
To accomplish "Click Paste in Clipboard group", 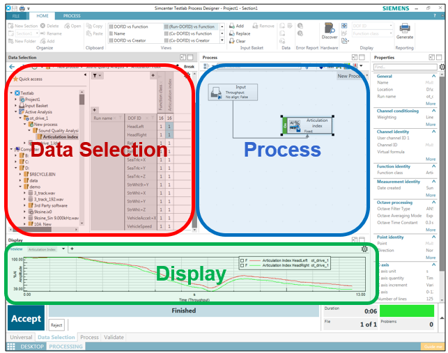I will [95, 33].
